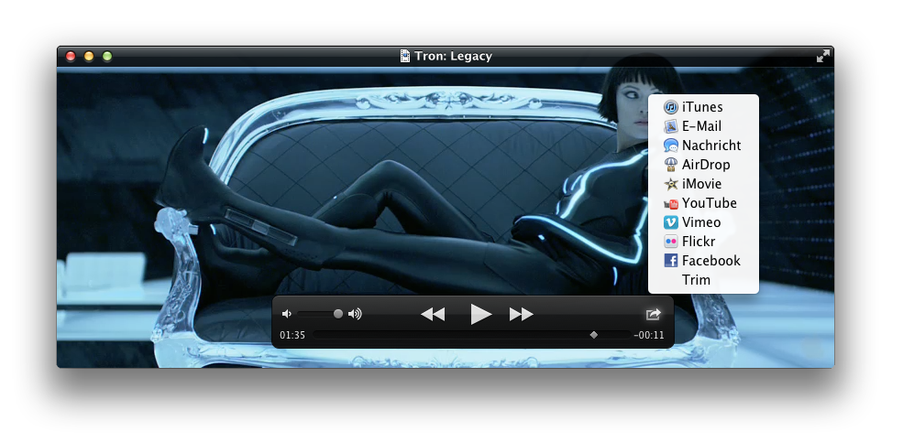
Task: Share via Nachricht
Action: click(x=703, y=146)
